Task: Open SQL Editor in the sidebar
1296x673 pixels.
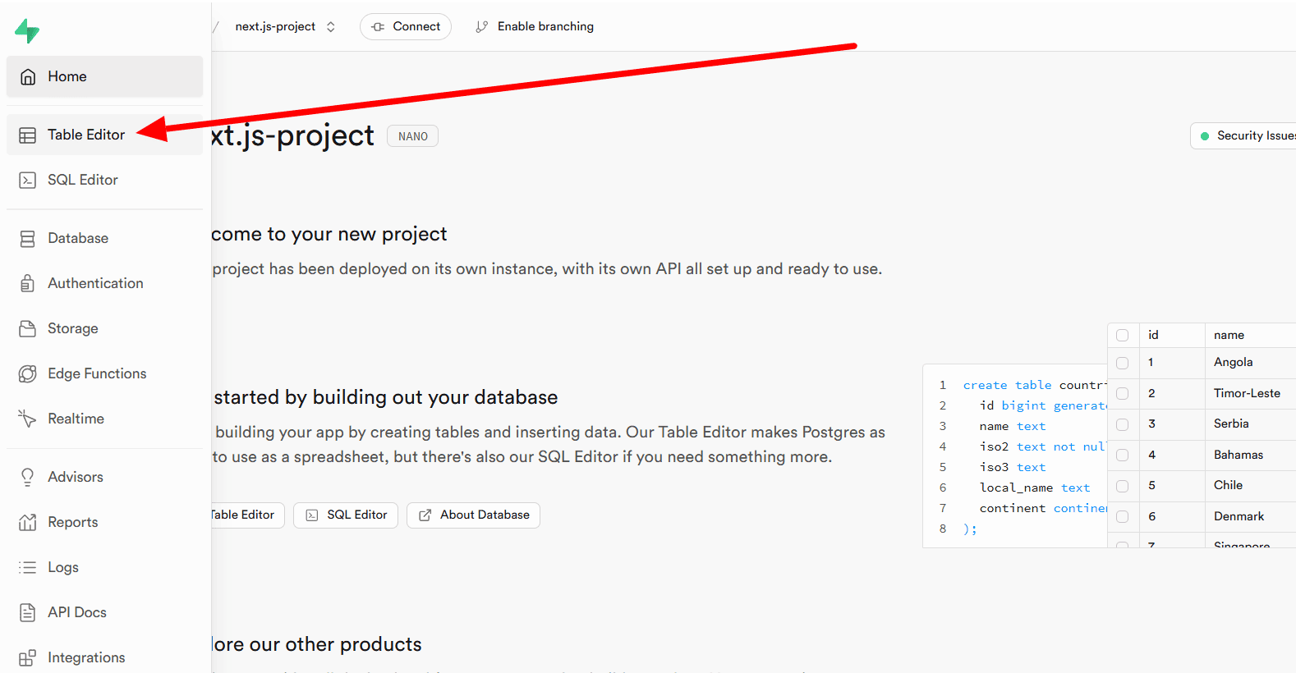Action: pos(104,180)
